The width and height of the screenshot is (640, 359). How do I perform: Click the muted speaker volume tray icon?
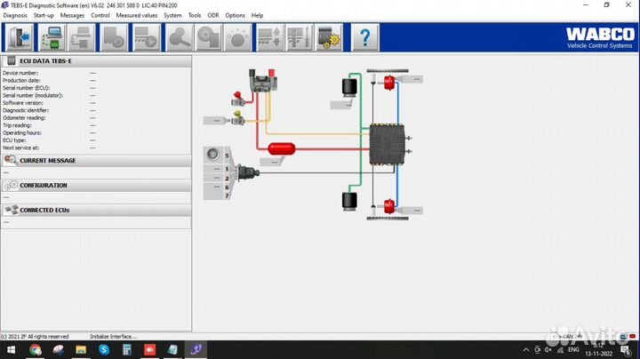(x=548, y=349)
